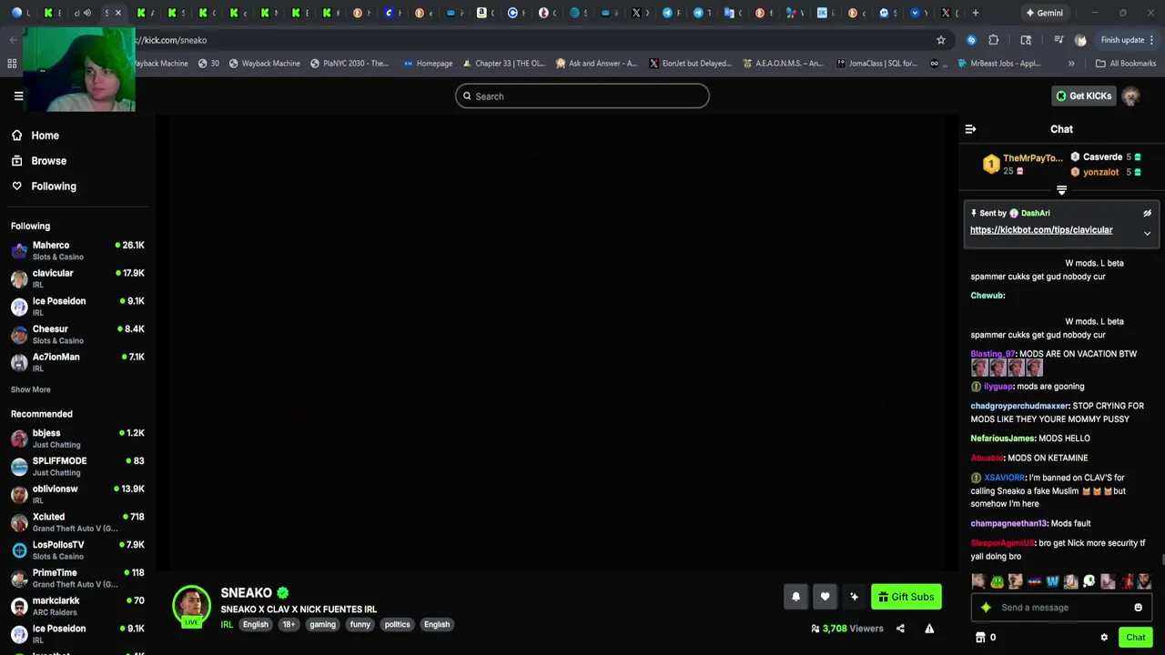Click Casverde in the gift leaderboard
This screenshot has height=655, width=1165.
point(1102,157)
